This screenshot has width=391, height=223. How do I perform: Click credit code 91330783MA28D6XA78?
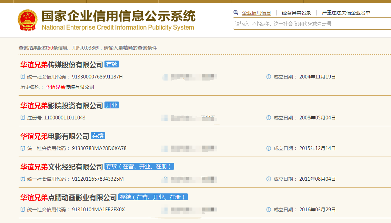pyautogui.click(x=99, y=148)
